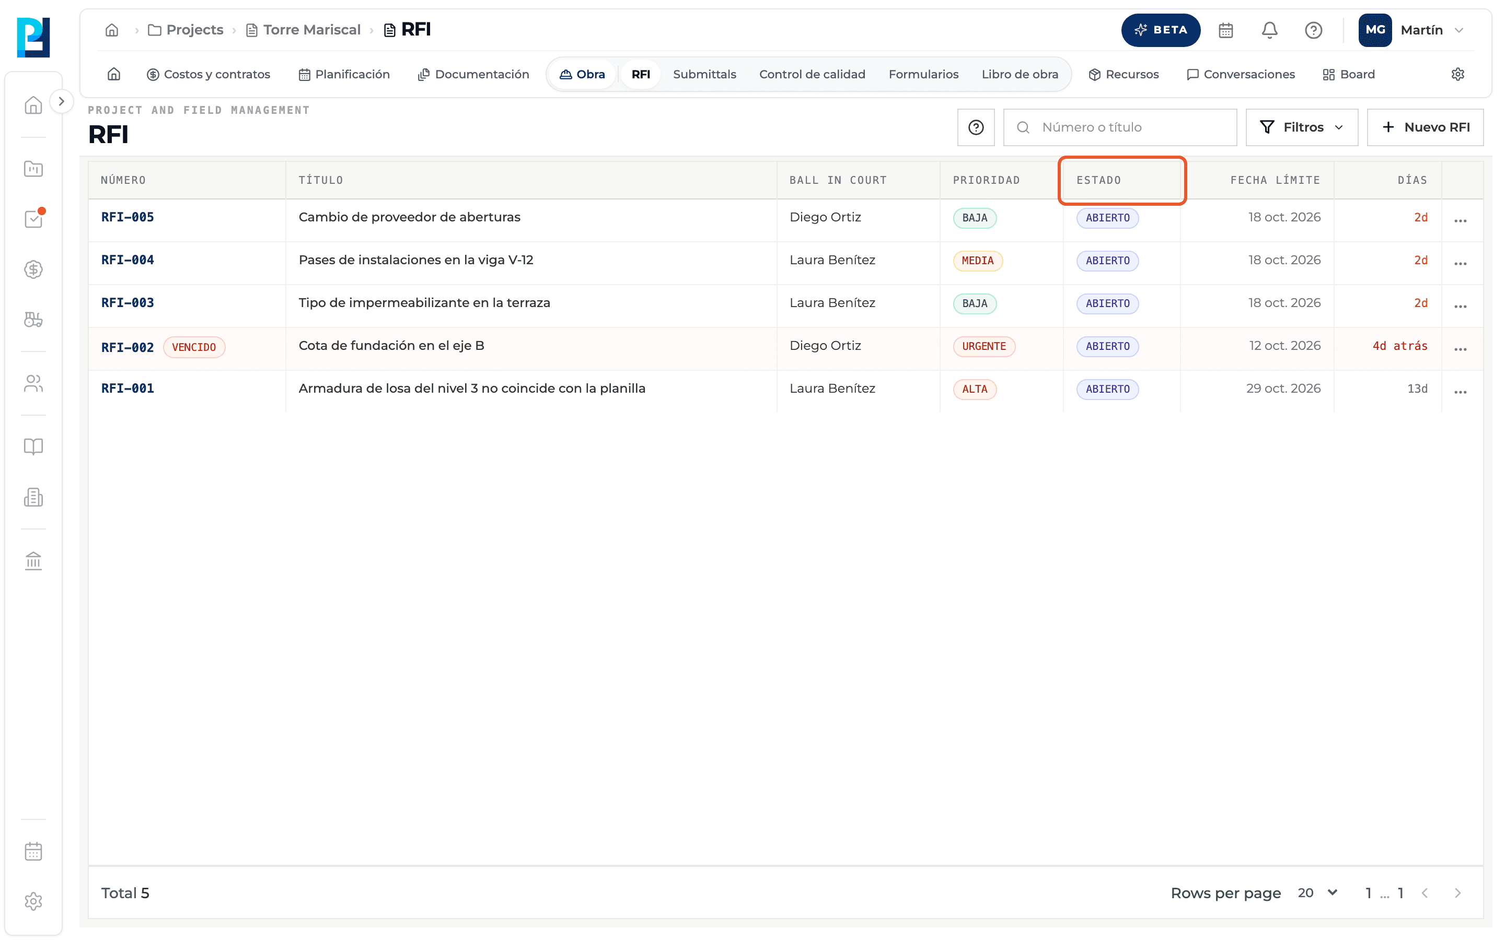Open row actions menu for RFI-005
This screenshot has width=1505, height=940.
click(x=1460, y=221)
